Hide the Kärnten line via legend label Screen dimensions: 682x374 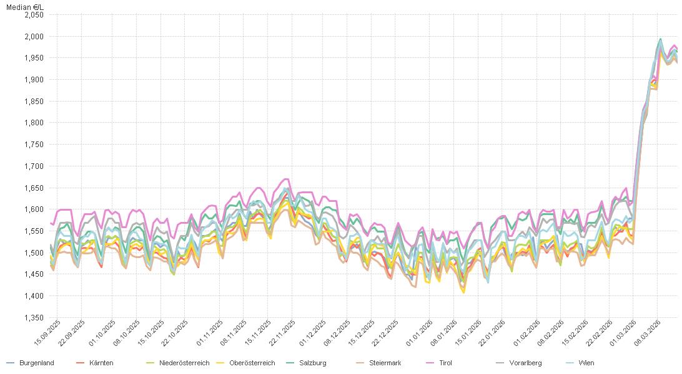(101, 363)
